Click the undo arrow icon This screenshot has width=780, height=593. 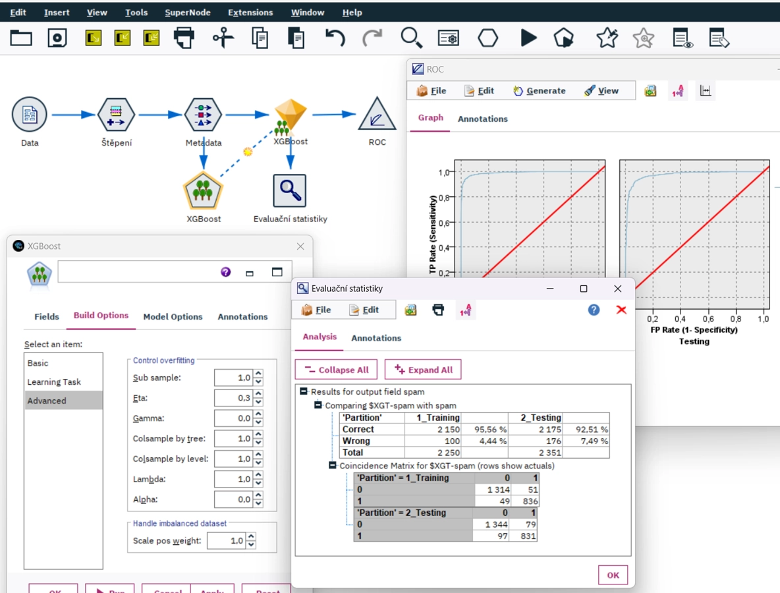click(x=335, y=38)
